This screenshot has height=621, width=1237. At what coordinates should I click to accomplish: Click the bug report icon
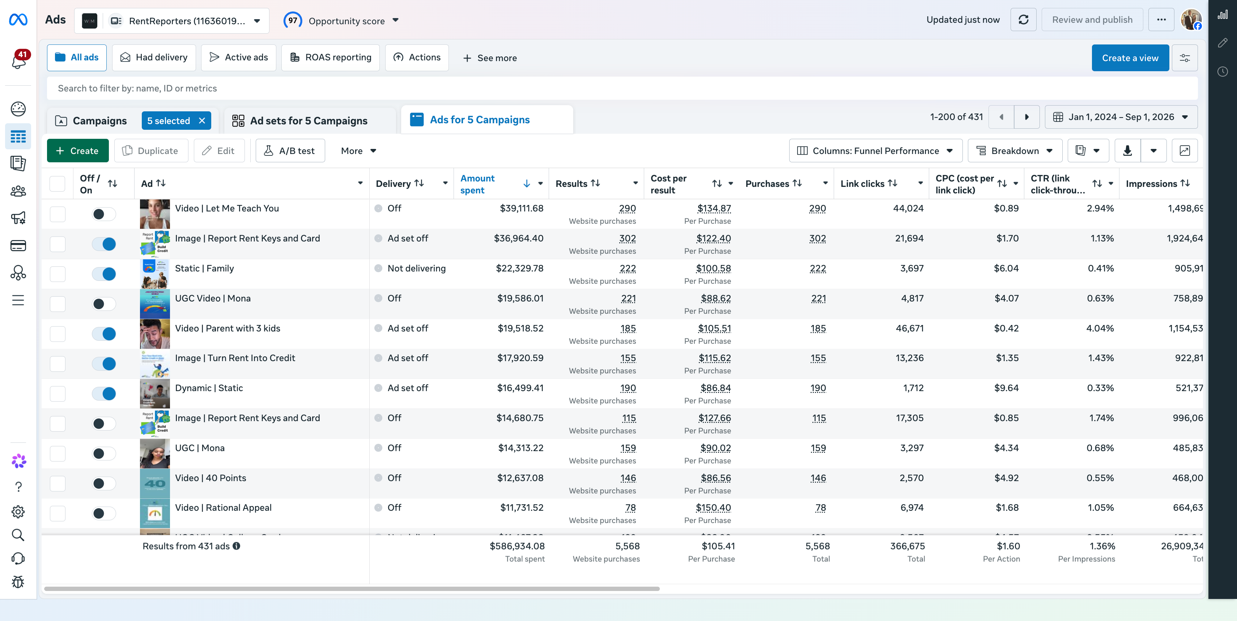tap(18, 582)
